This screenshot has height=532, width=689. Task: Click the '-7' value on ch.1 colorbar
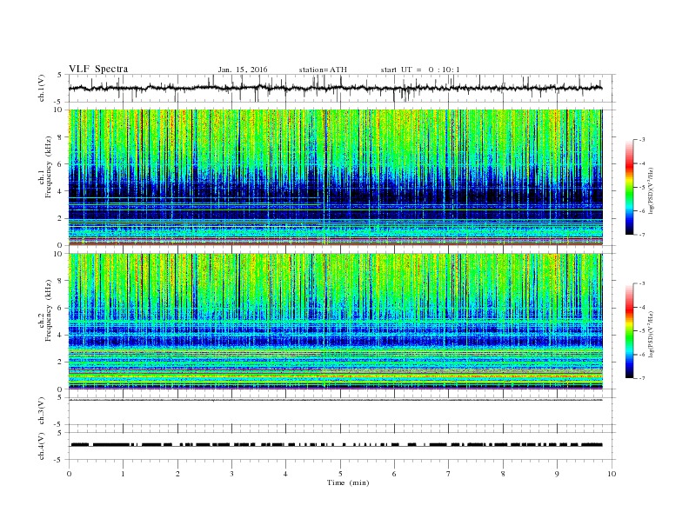tap(642, 235)
